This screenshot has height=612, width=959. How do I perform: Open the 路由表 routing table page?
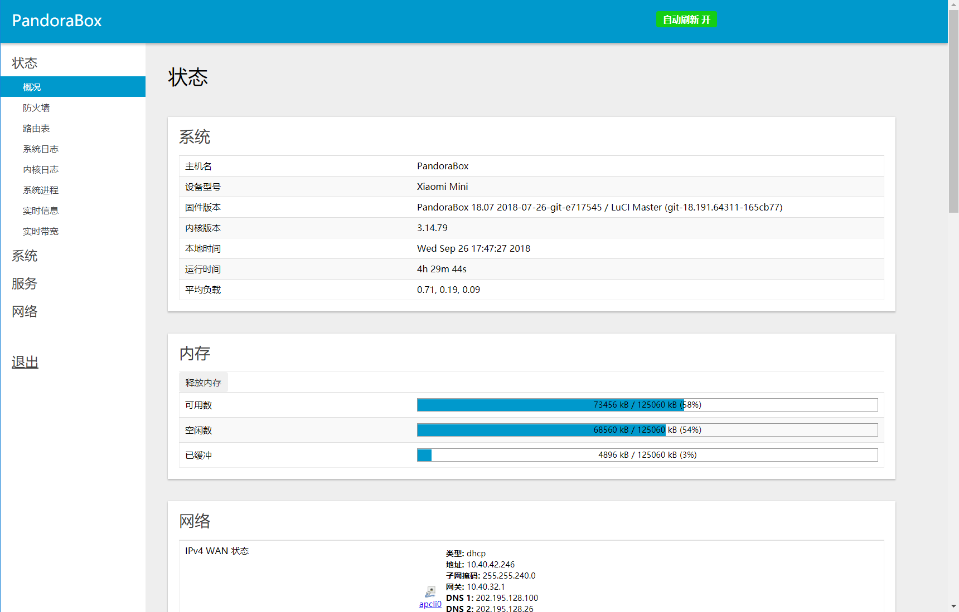click(x=36, y=129)
